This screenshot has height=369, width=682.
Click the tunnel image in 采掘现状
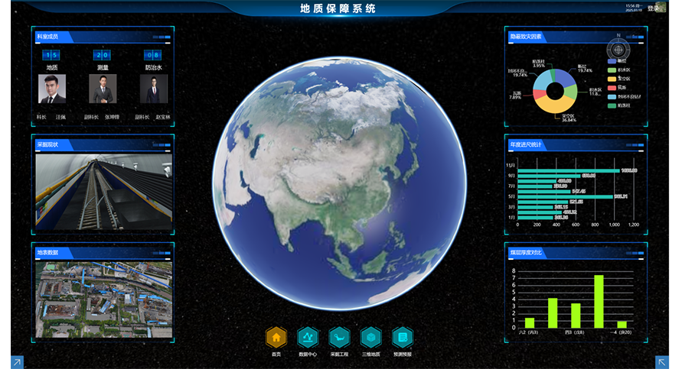tap(103, 192)
